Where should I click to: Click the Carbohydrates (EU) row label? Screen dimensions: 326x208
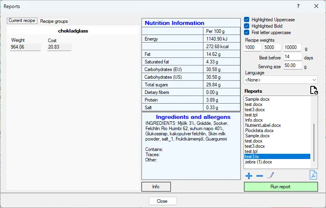click(x=163, y=69)
